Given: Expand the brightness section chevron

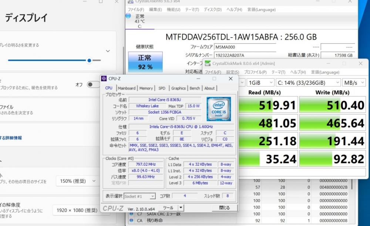Looking at the screenshot, I should [108, 51].
